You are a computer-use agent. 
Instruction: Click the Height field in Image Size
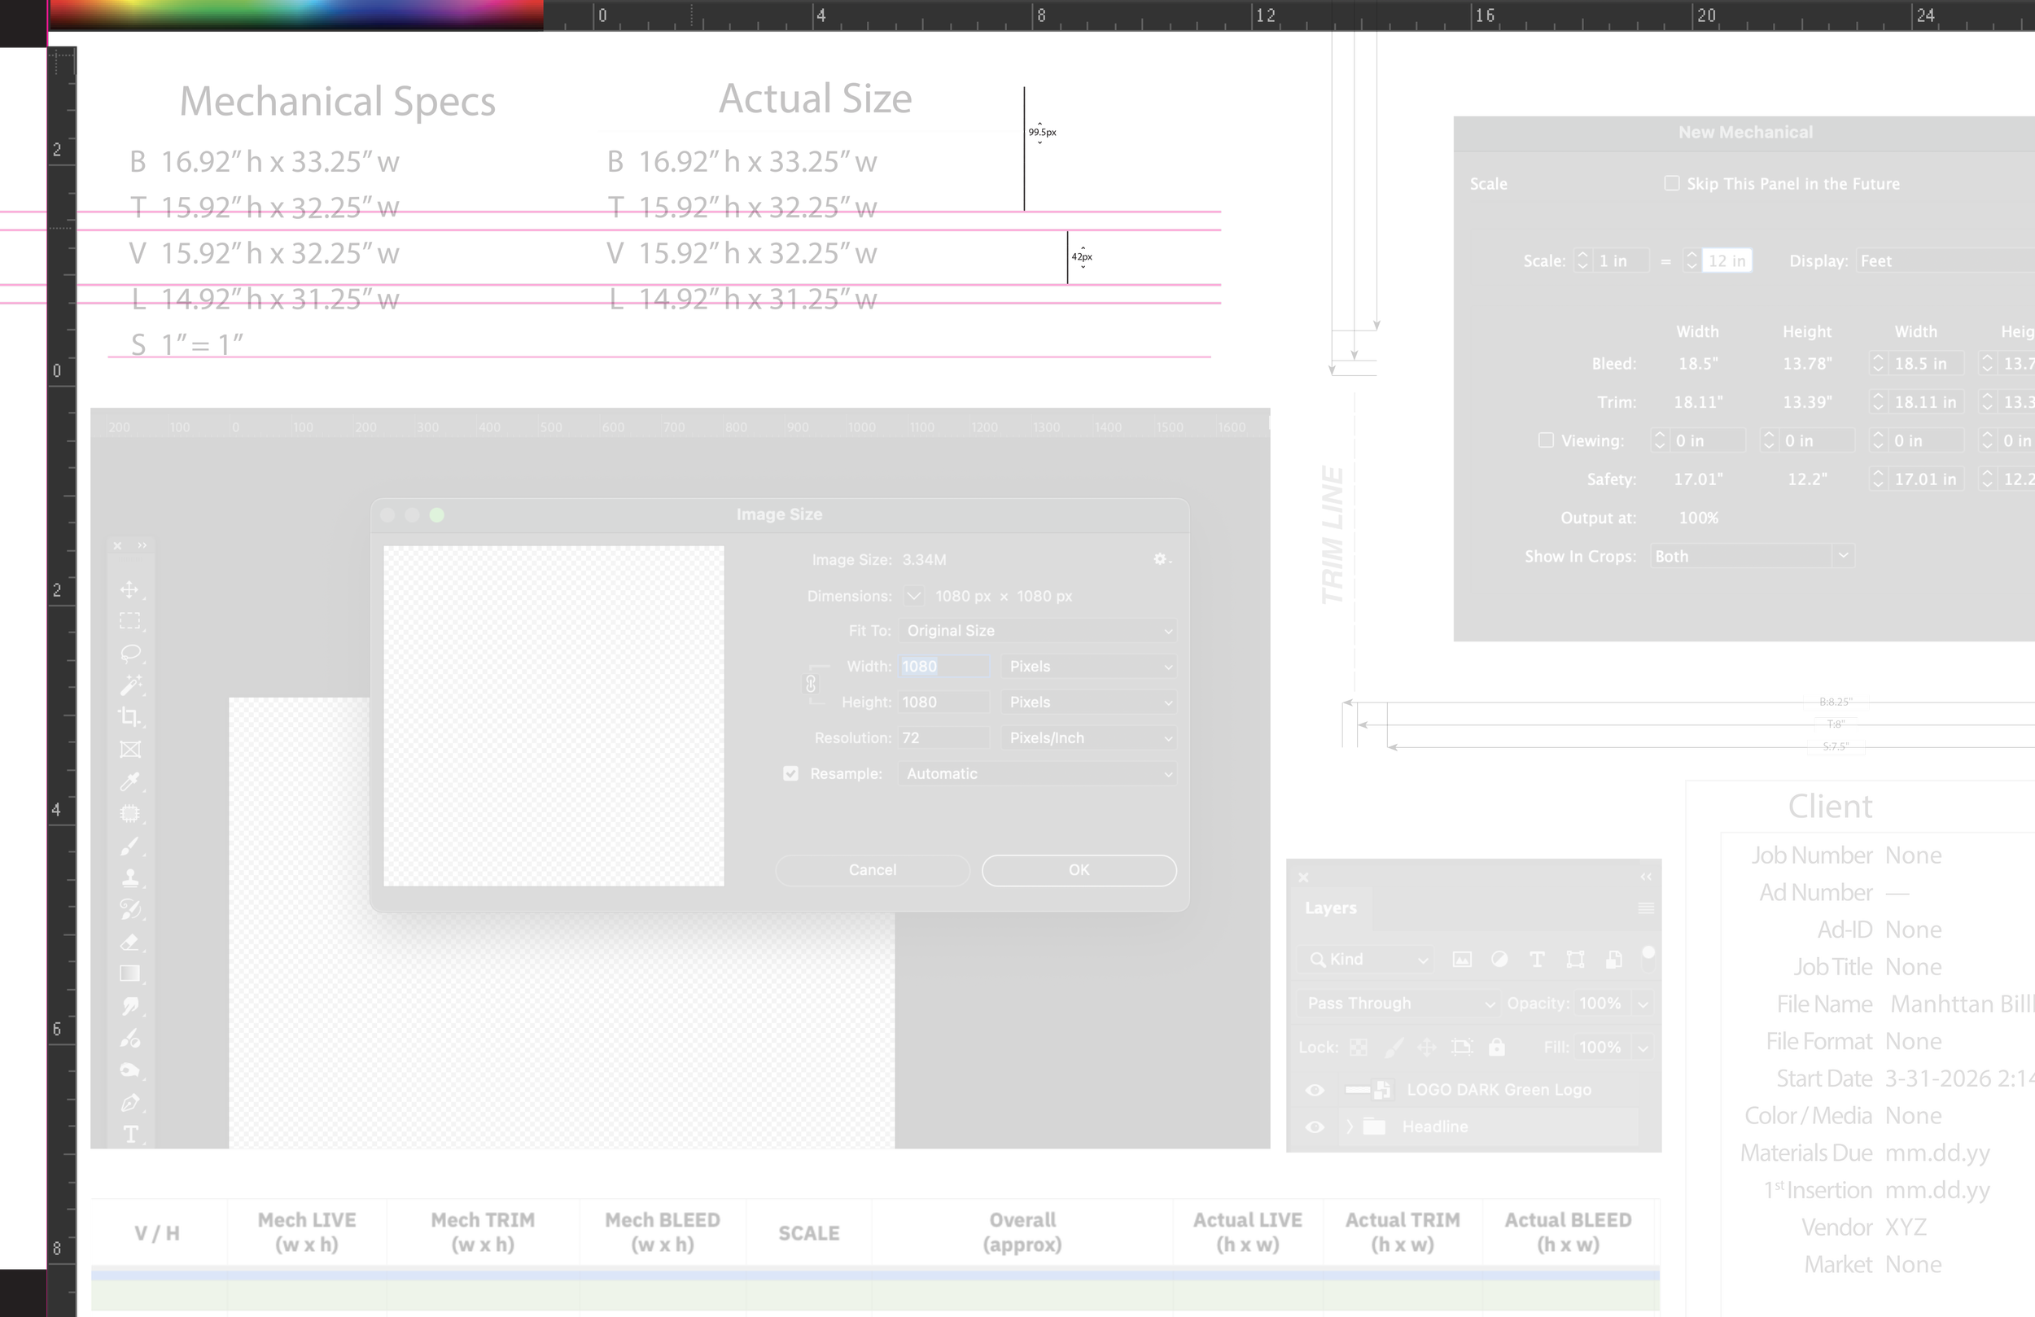coord(944,702)
